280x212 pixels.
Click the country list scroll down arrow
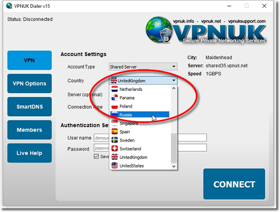174,166
